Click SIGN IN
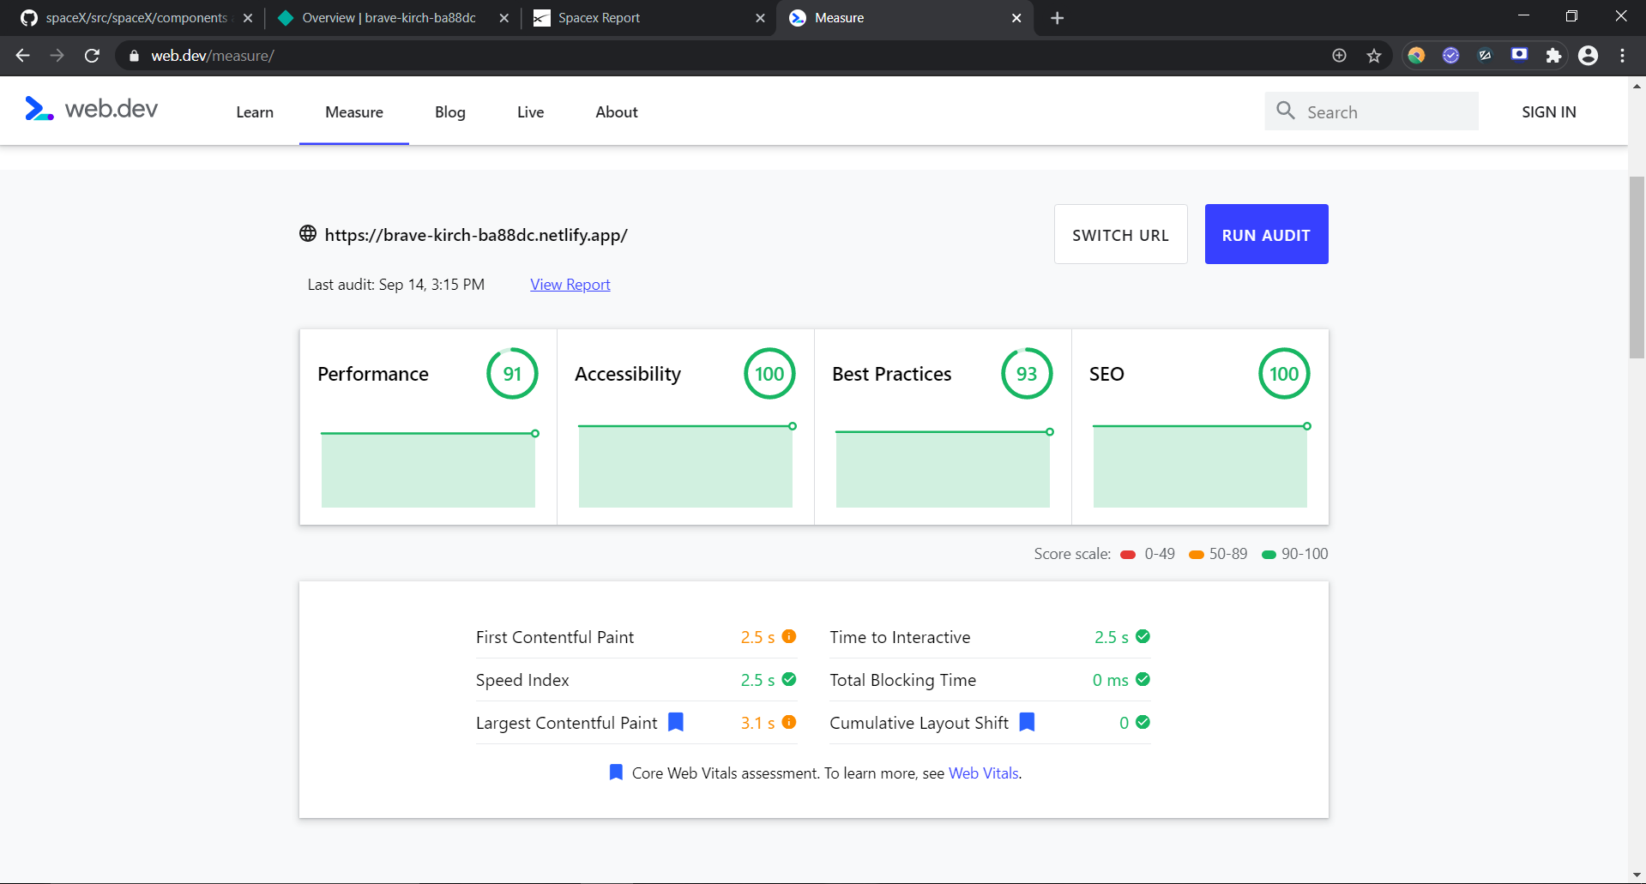 (1548, 112)
